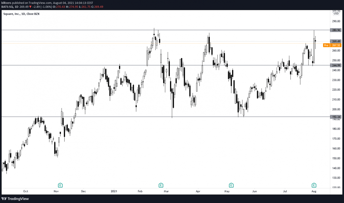Click the February earnings marker icon
Viewport: 344px width, 203px height.
[161, 185]
